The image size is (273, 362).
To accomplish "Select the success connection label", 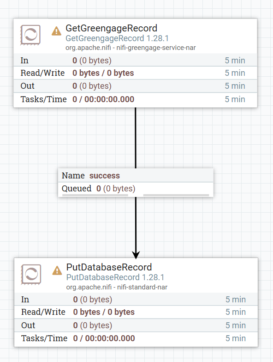I will 105,176.
